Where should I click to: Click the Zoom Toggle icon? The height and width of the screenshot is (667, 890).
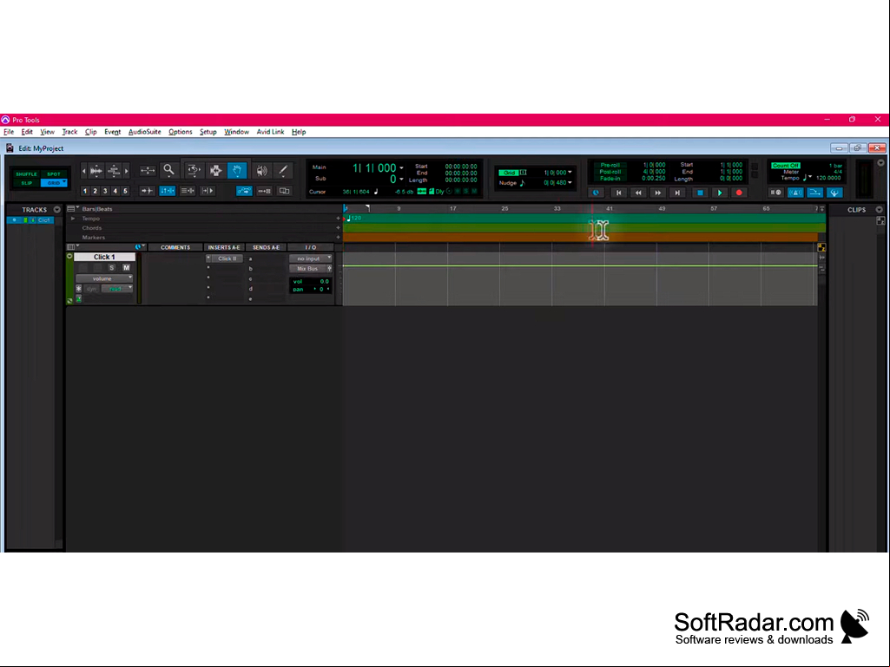[148, 170]
